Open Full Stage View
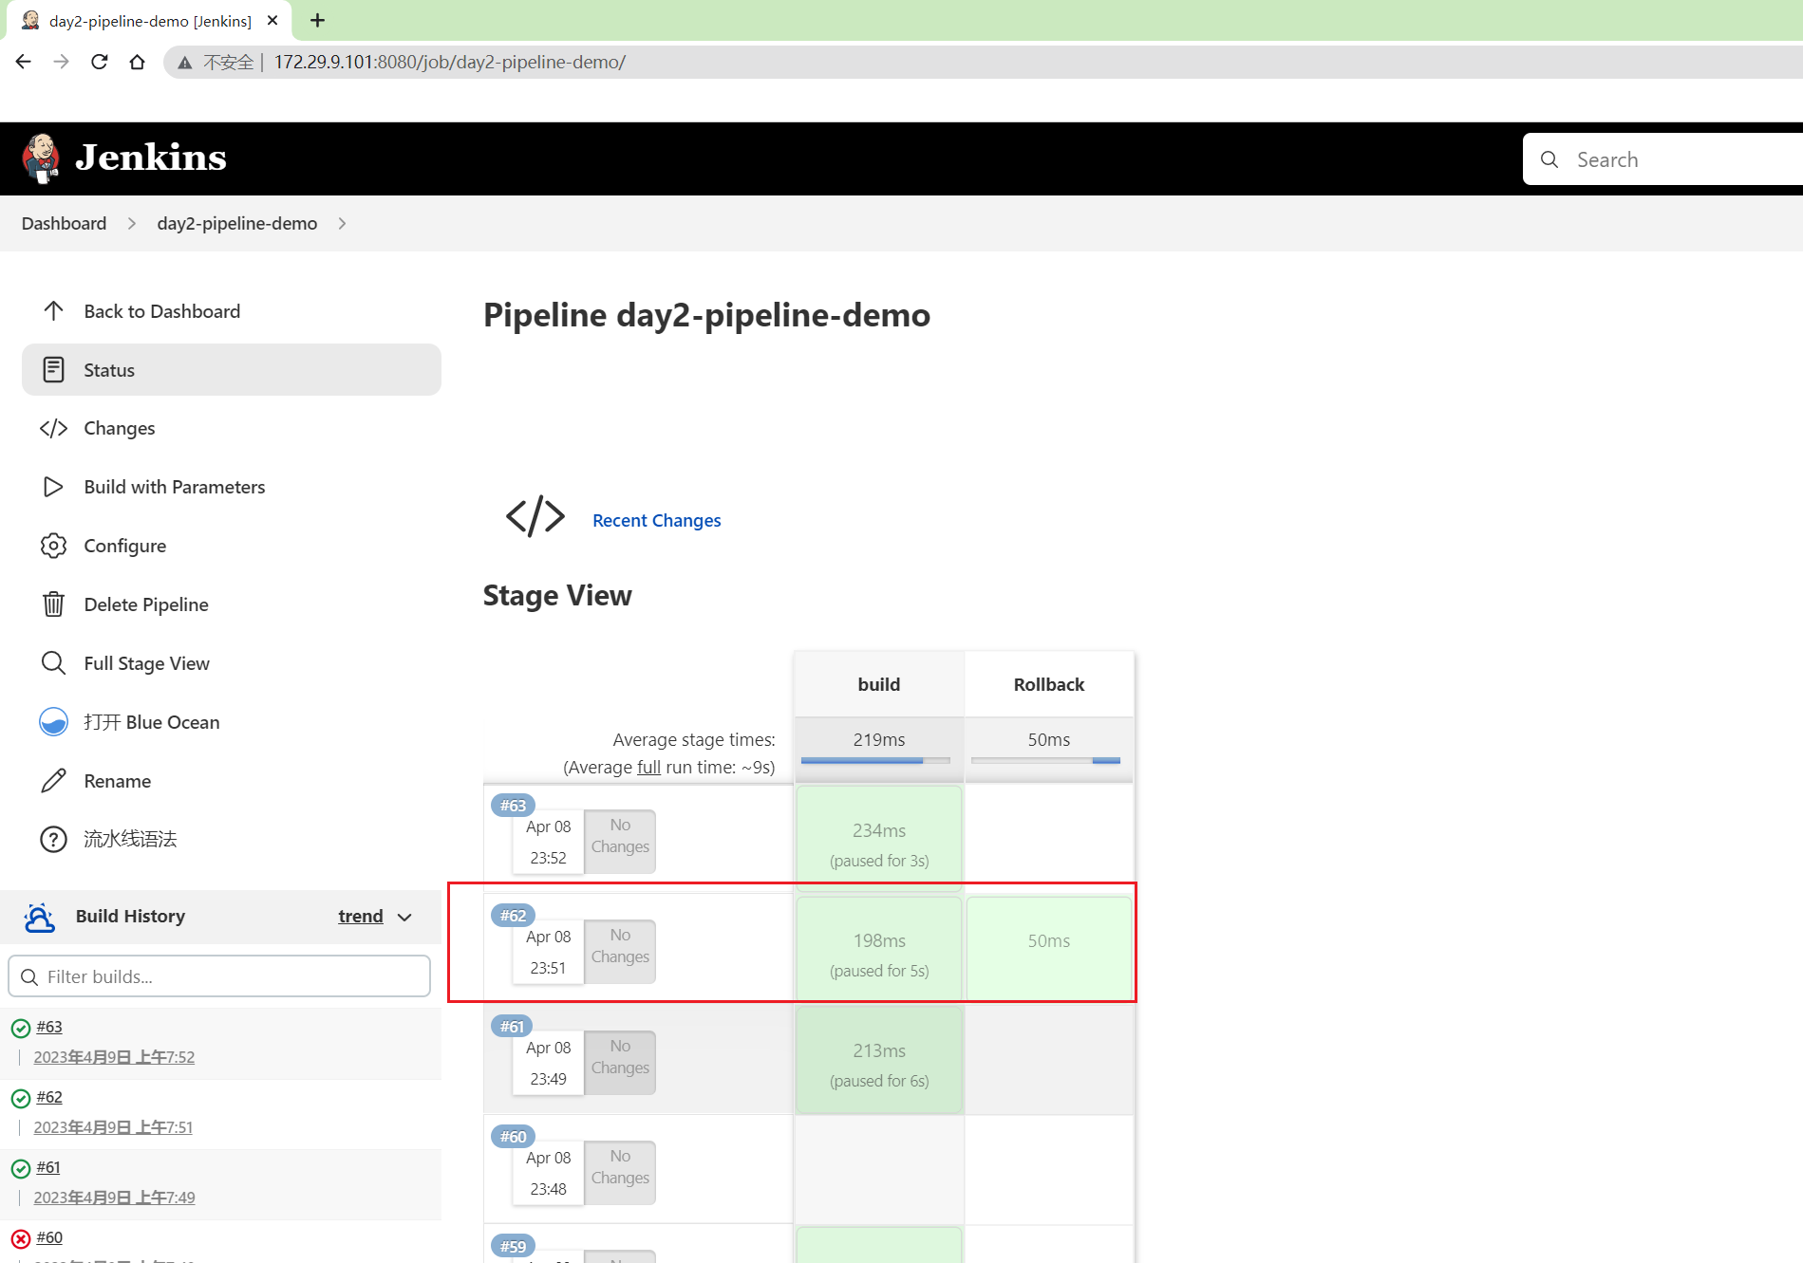The height and width of the screenshot is (1263, 1803). click(x=147, y=663)
